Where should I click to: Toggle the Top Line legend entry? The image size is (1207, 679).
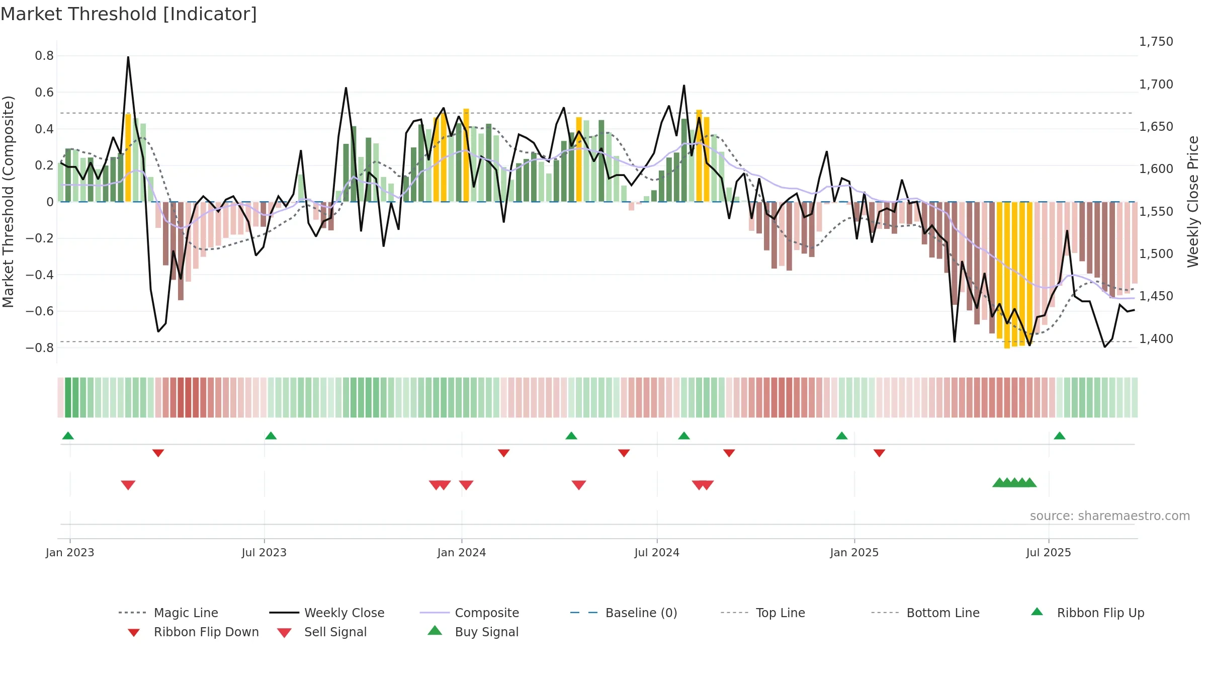(763, 613)
